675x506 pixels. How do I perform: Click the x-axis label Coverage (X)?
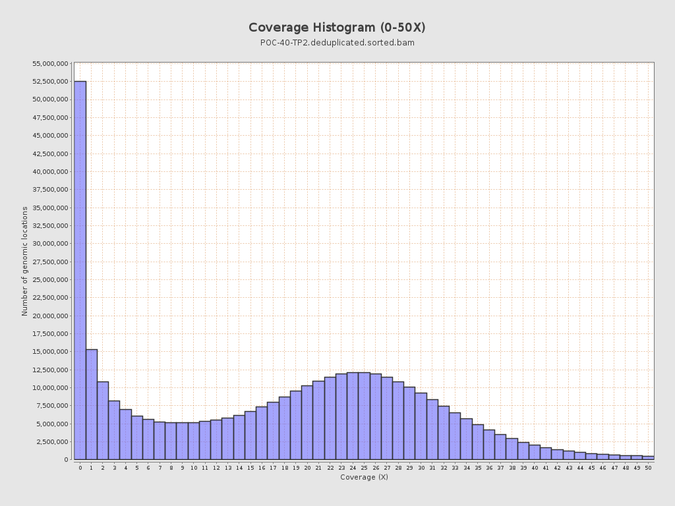(x=364, y=477)
